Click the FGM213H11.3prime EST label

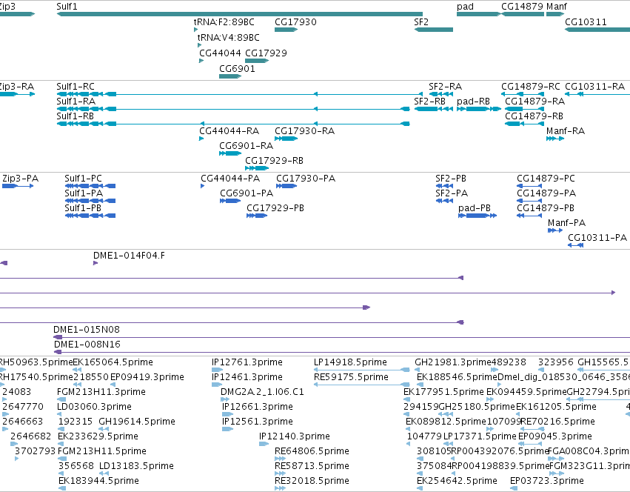point(101,392)
